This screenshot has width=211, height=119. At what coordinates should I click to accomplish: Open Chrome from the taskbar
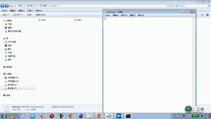click(71, 116)
